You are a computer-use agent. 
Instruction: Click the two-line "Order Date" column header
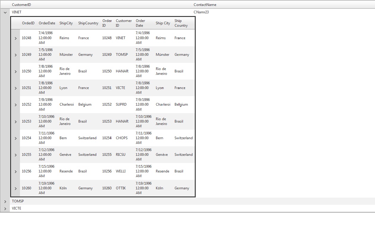click(140, 23)
